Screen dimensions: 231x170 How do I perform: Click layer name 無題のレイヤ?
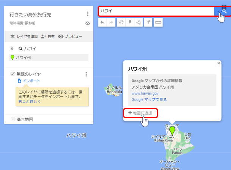point(28,74)
